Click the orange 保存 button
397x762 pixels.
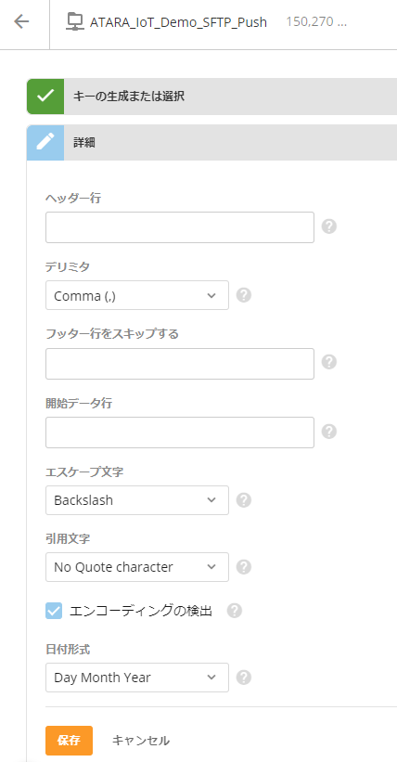(69, 741)
